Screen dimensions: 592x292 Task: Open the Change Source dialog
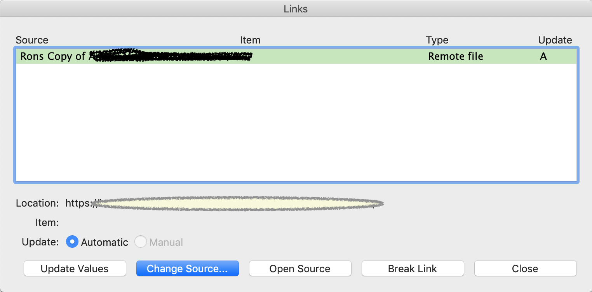[x=187, y=269]
